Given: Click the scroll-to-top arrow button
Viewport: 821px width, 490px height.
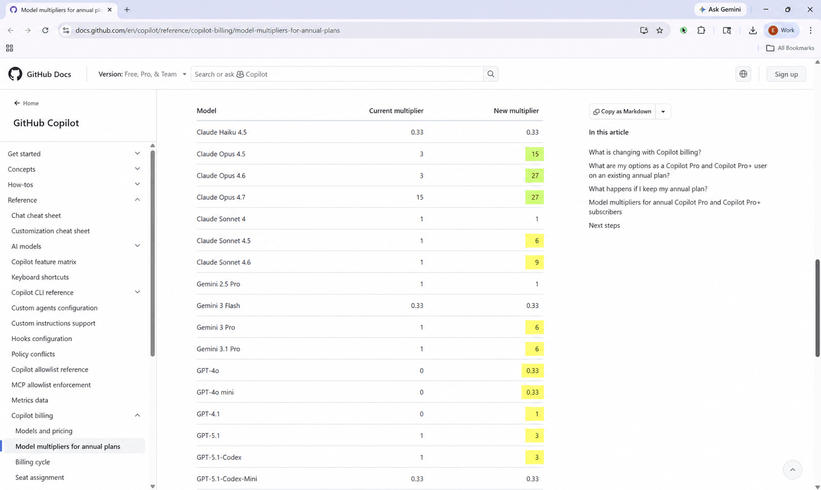Looking at the screenshot, I should (793, 470).
